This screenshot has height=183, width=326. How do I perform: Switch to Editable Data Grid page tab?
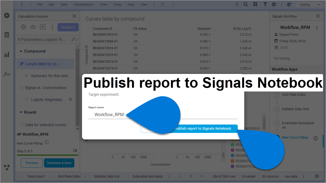tap(107, 176)
